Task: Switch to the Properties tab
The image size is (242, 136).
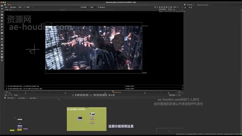Action: click(190, 5)
